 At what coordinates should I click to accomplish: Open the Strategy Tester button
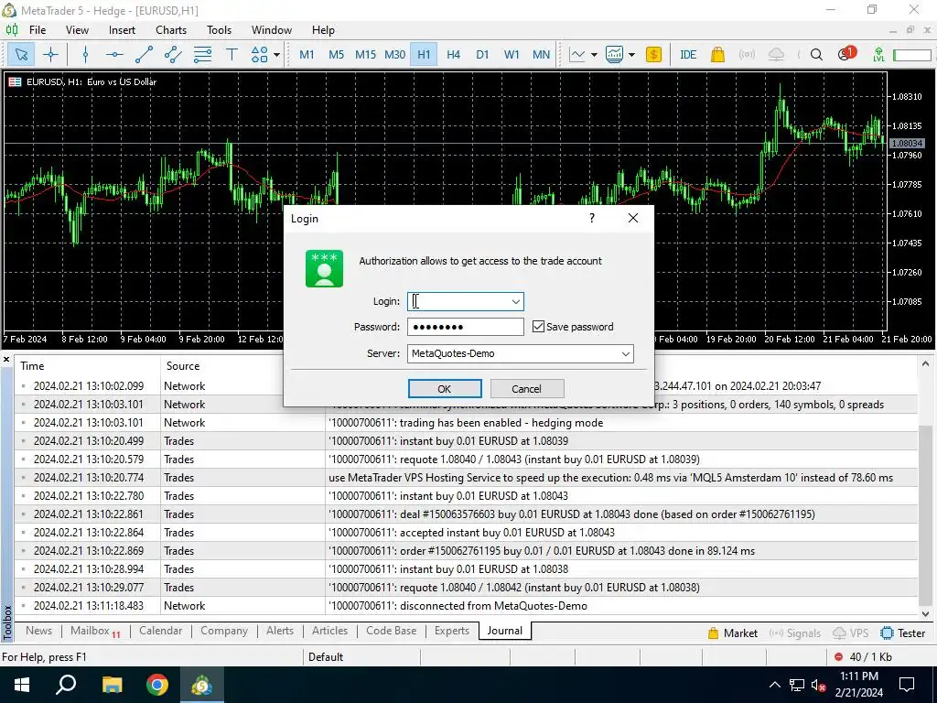903,633
